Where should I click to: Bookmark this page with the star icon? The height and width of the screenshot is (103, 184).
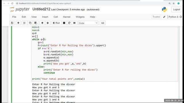(x=174, y=3)
